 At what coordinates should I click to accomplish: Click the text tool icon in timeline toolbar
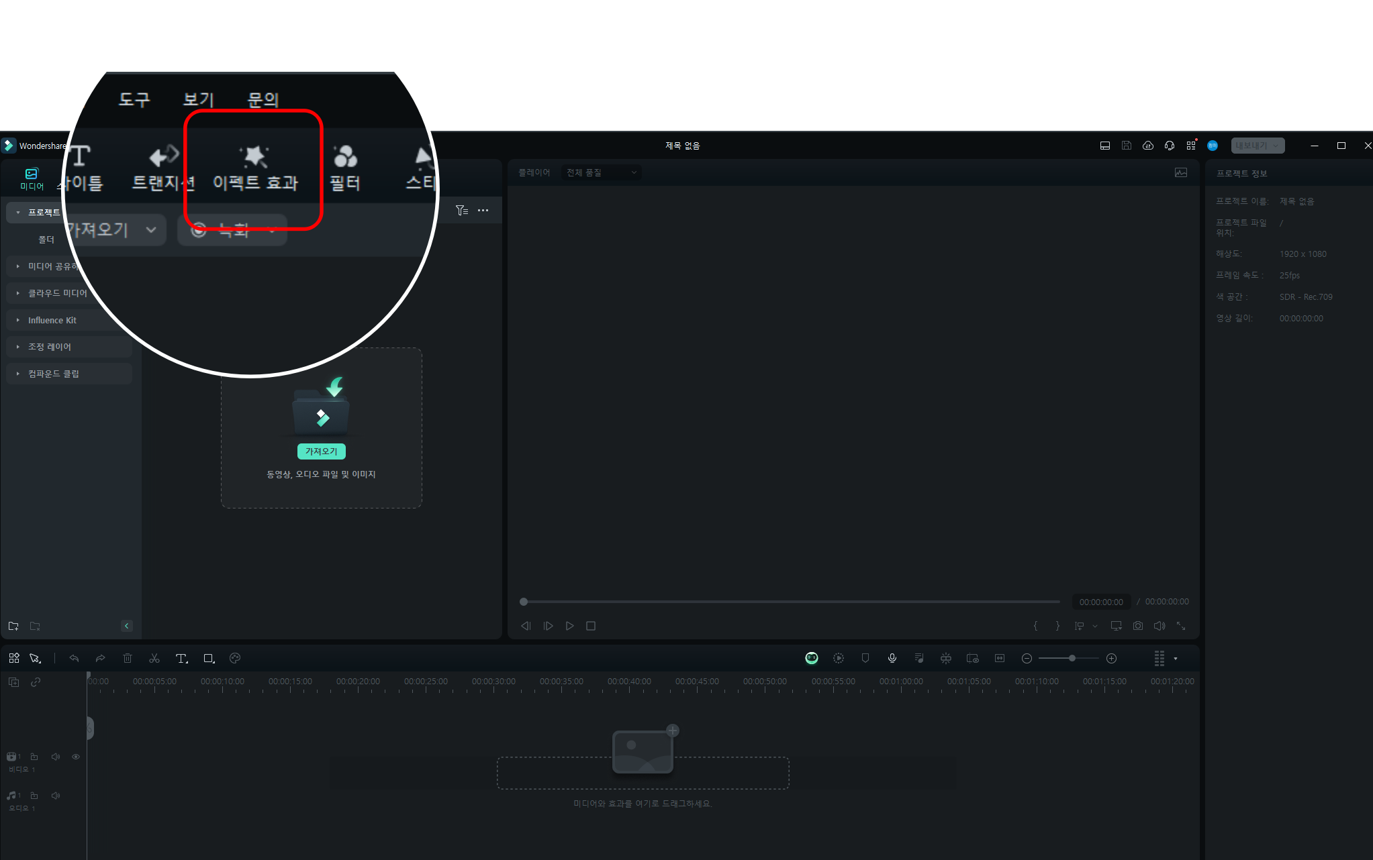pyautogui.click(x=181, y=659)
